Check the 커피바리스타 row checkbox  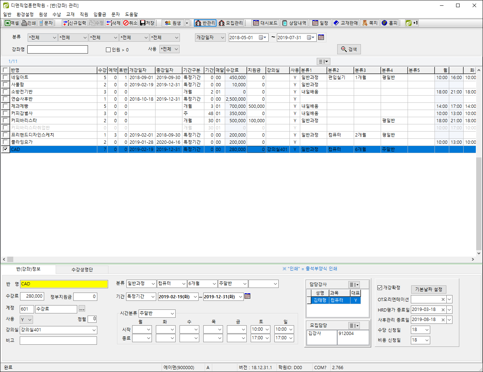click(x=5, y=120)
